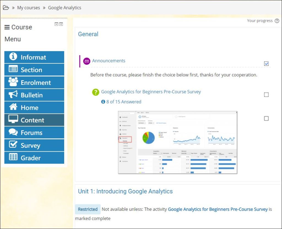Click the folder icon in breadcrumb
Viewport: 282px width, 229px height.
(x=6, y=7)
